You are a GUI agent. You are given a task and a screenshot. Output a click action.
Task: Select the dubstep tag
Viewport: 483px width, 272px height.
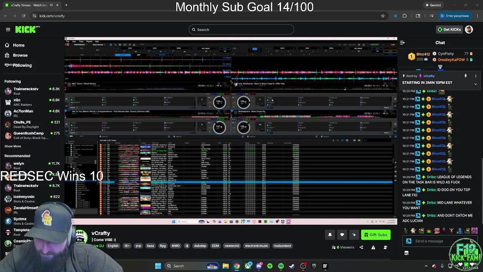coord(200,246)
